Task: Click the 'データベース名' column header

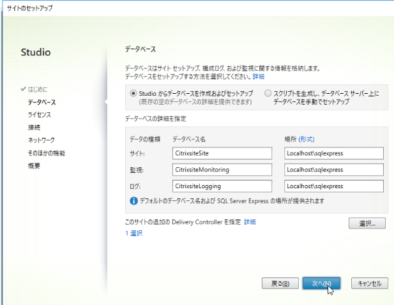Action: [x=189, y=139]
